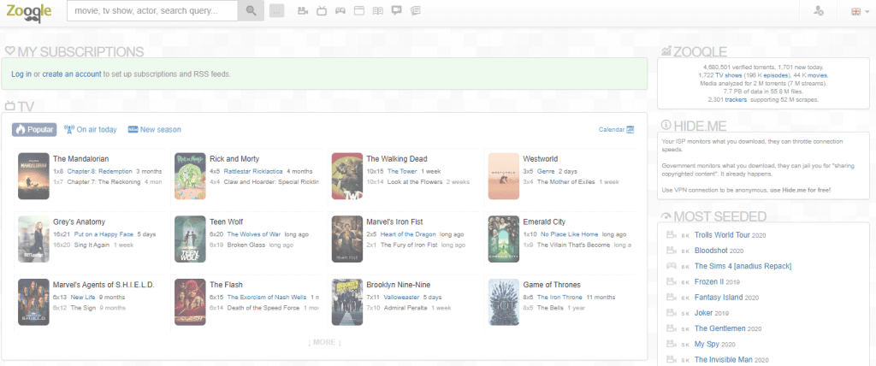Open The Wolves of War episode
876x366 pixels.
point(253,234)
